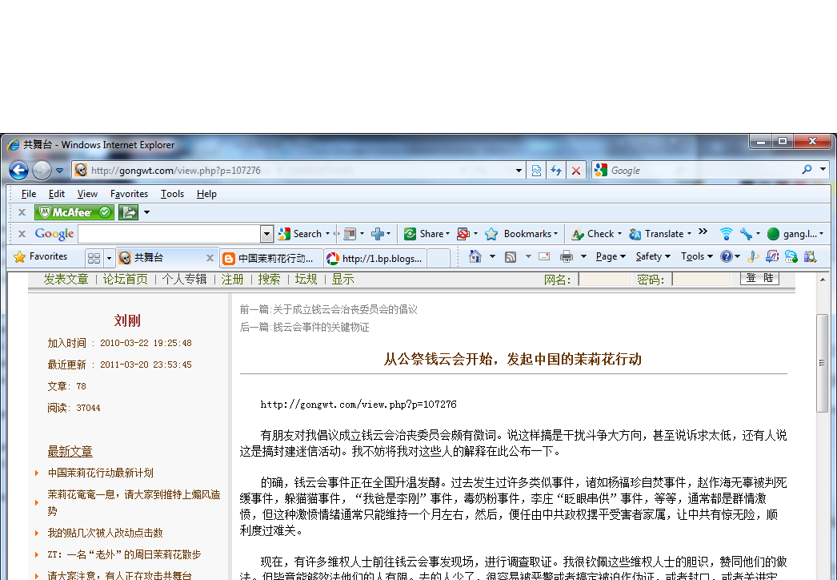Click the browser Back arrow button
This screenshot has width=837, height=580.
(18, 171)
